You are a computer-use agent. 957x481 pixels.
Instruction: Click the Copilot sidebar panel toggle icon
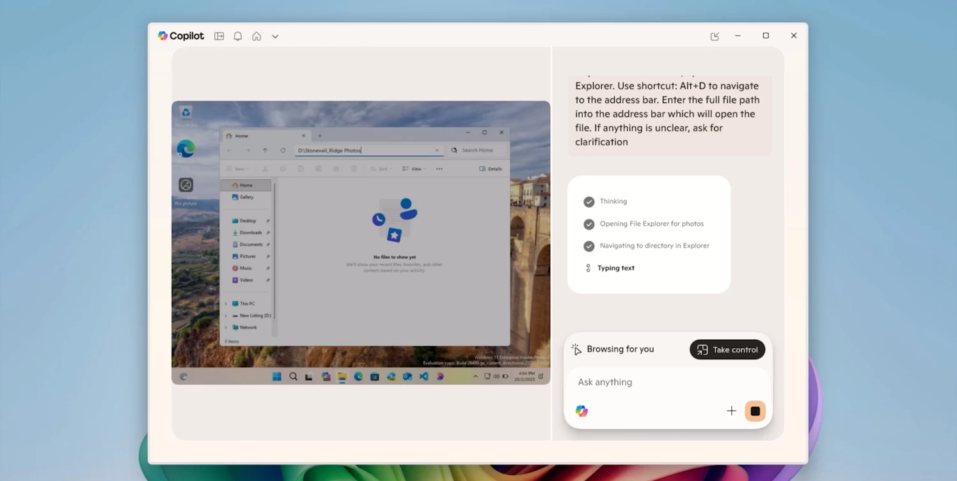[219, 36]
